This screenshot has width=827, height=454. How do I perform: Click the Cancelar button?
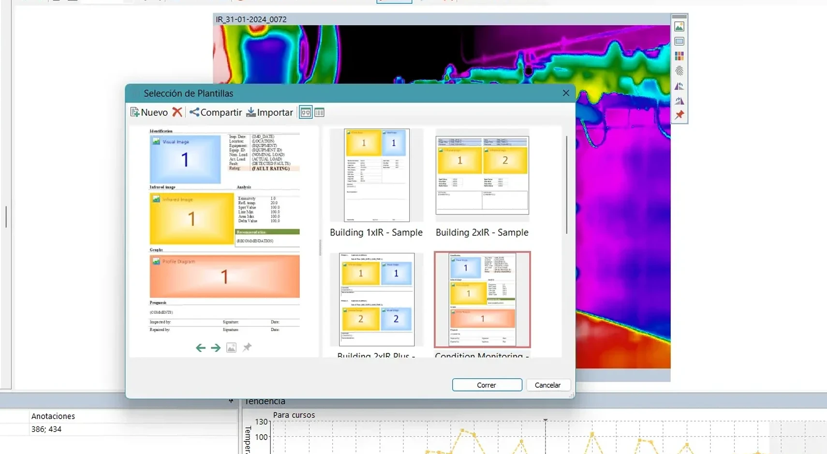click(x=547, y=385)
